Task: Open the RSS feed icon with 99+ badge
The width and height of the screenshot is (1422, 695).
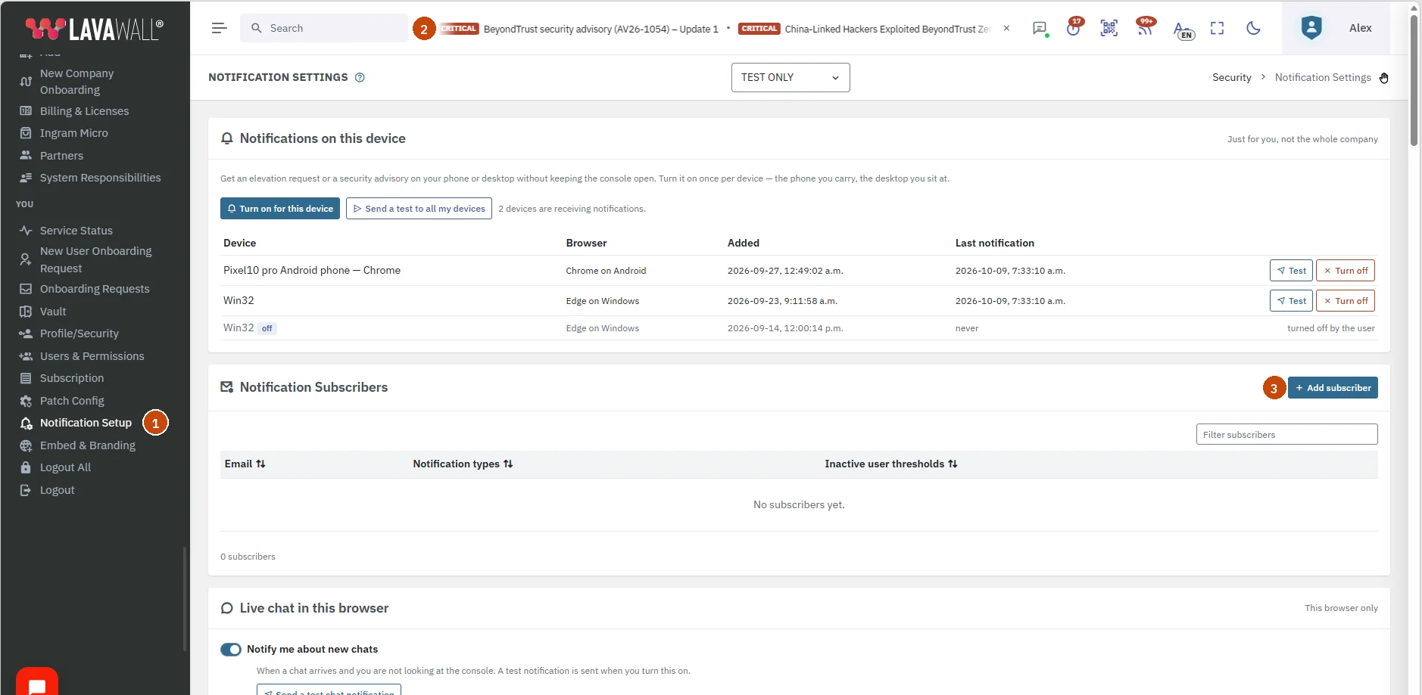Action: (1146, 26)
